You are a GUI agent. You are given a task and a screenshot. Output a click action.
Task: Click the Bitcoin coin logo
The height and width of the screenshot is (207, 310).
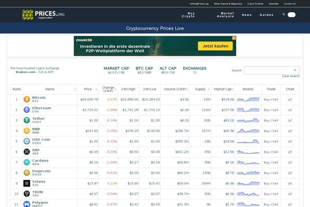click(27, 99)
